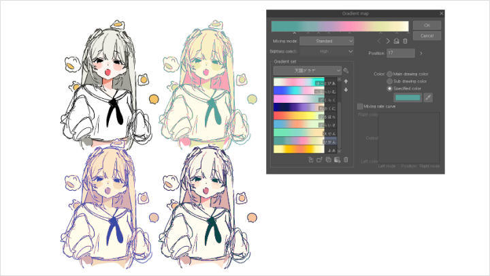Click duplicate gradient icon below list
The width and height of the screenshot is (490, 276).
(329, 159)
